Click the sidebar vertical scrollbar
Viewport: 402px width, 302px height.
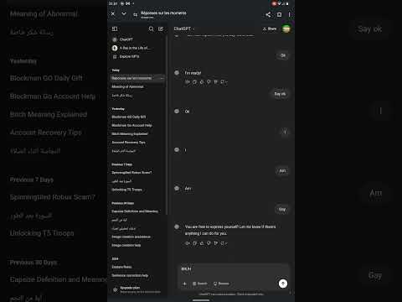[167, 124]
